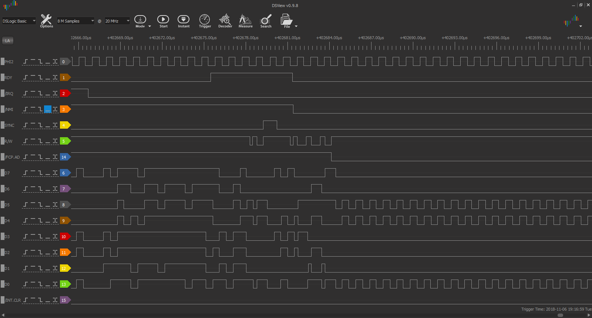Viewport: 592px width, 318px height.
Task: Open the Search tool
Action: pos(266,21)
